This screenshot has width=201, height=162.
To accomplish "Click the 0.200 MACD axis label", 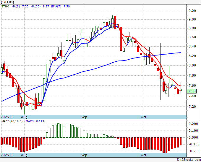I will click(x=193, y=124).
